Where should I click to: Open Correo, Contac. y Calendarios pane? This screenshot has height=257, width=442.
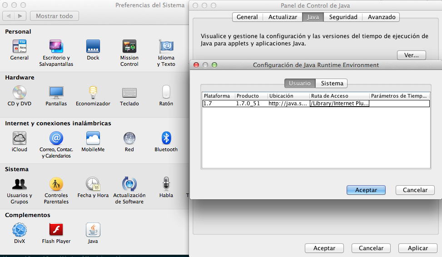point(56,138)
